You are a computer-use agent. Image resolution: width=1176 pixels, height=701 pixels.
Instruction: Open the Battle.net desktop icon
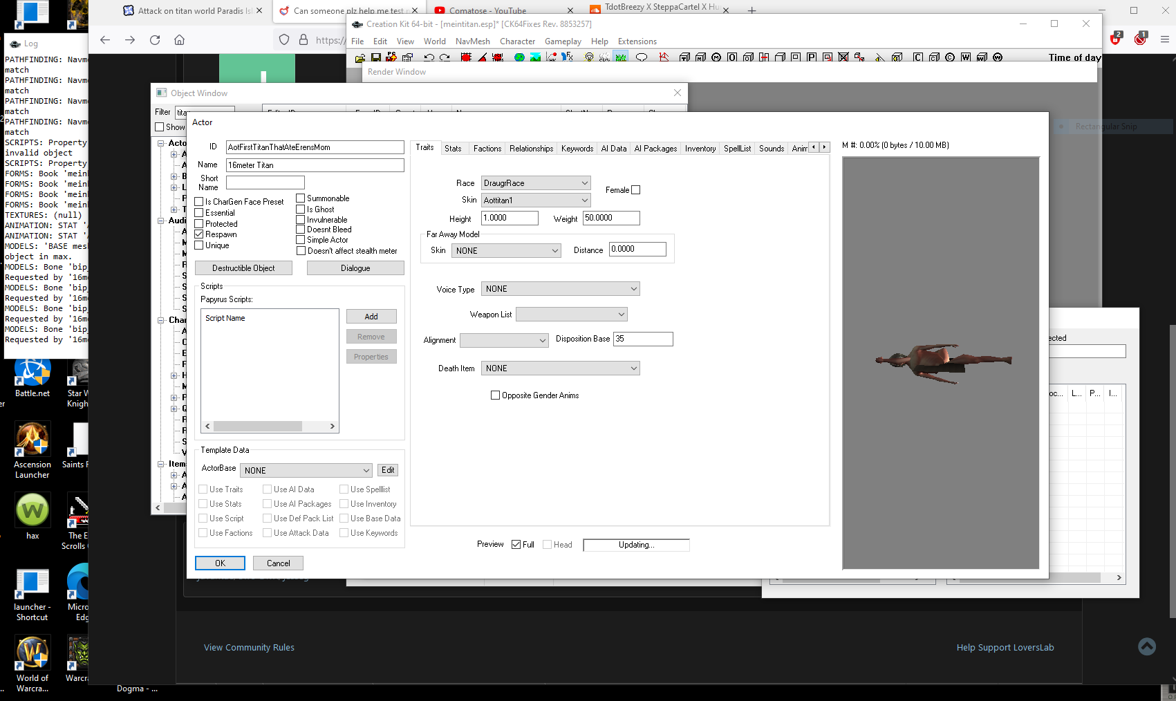coord(32,377)
